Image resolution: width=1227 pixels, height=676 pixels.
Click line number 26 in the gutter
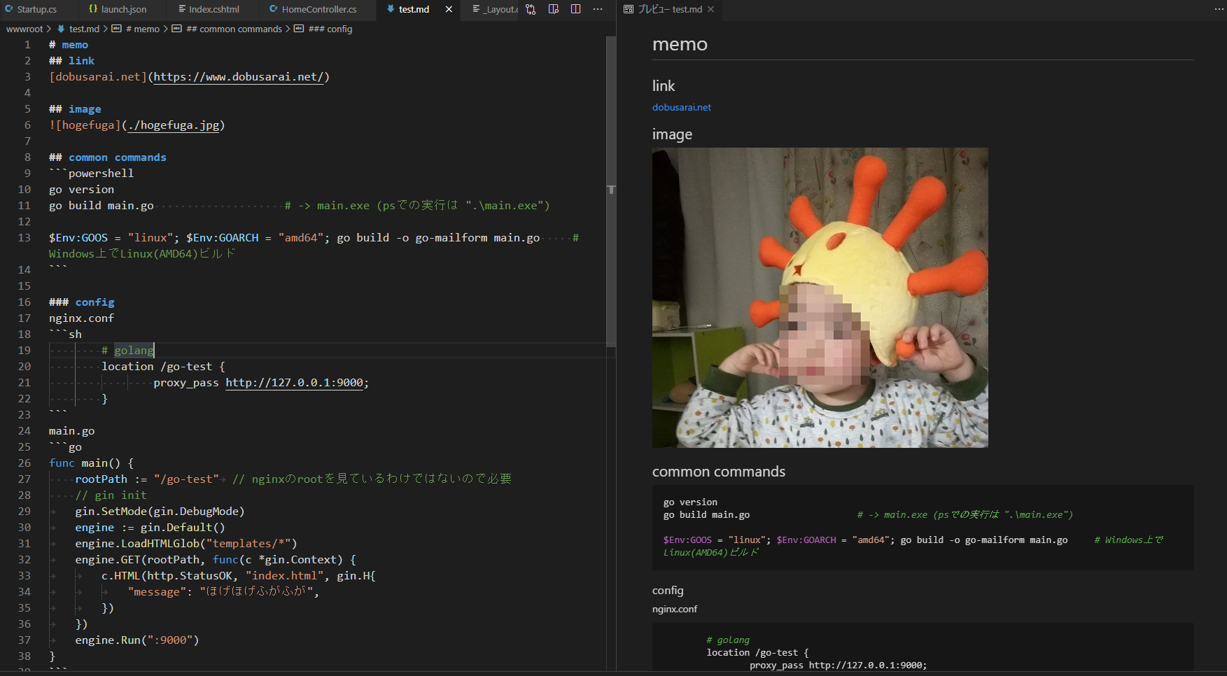tap(24, 463)
